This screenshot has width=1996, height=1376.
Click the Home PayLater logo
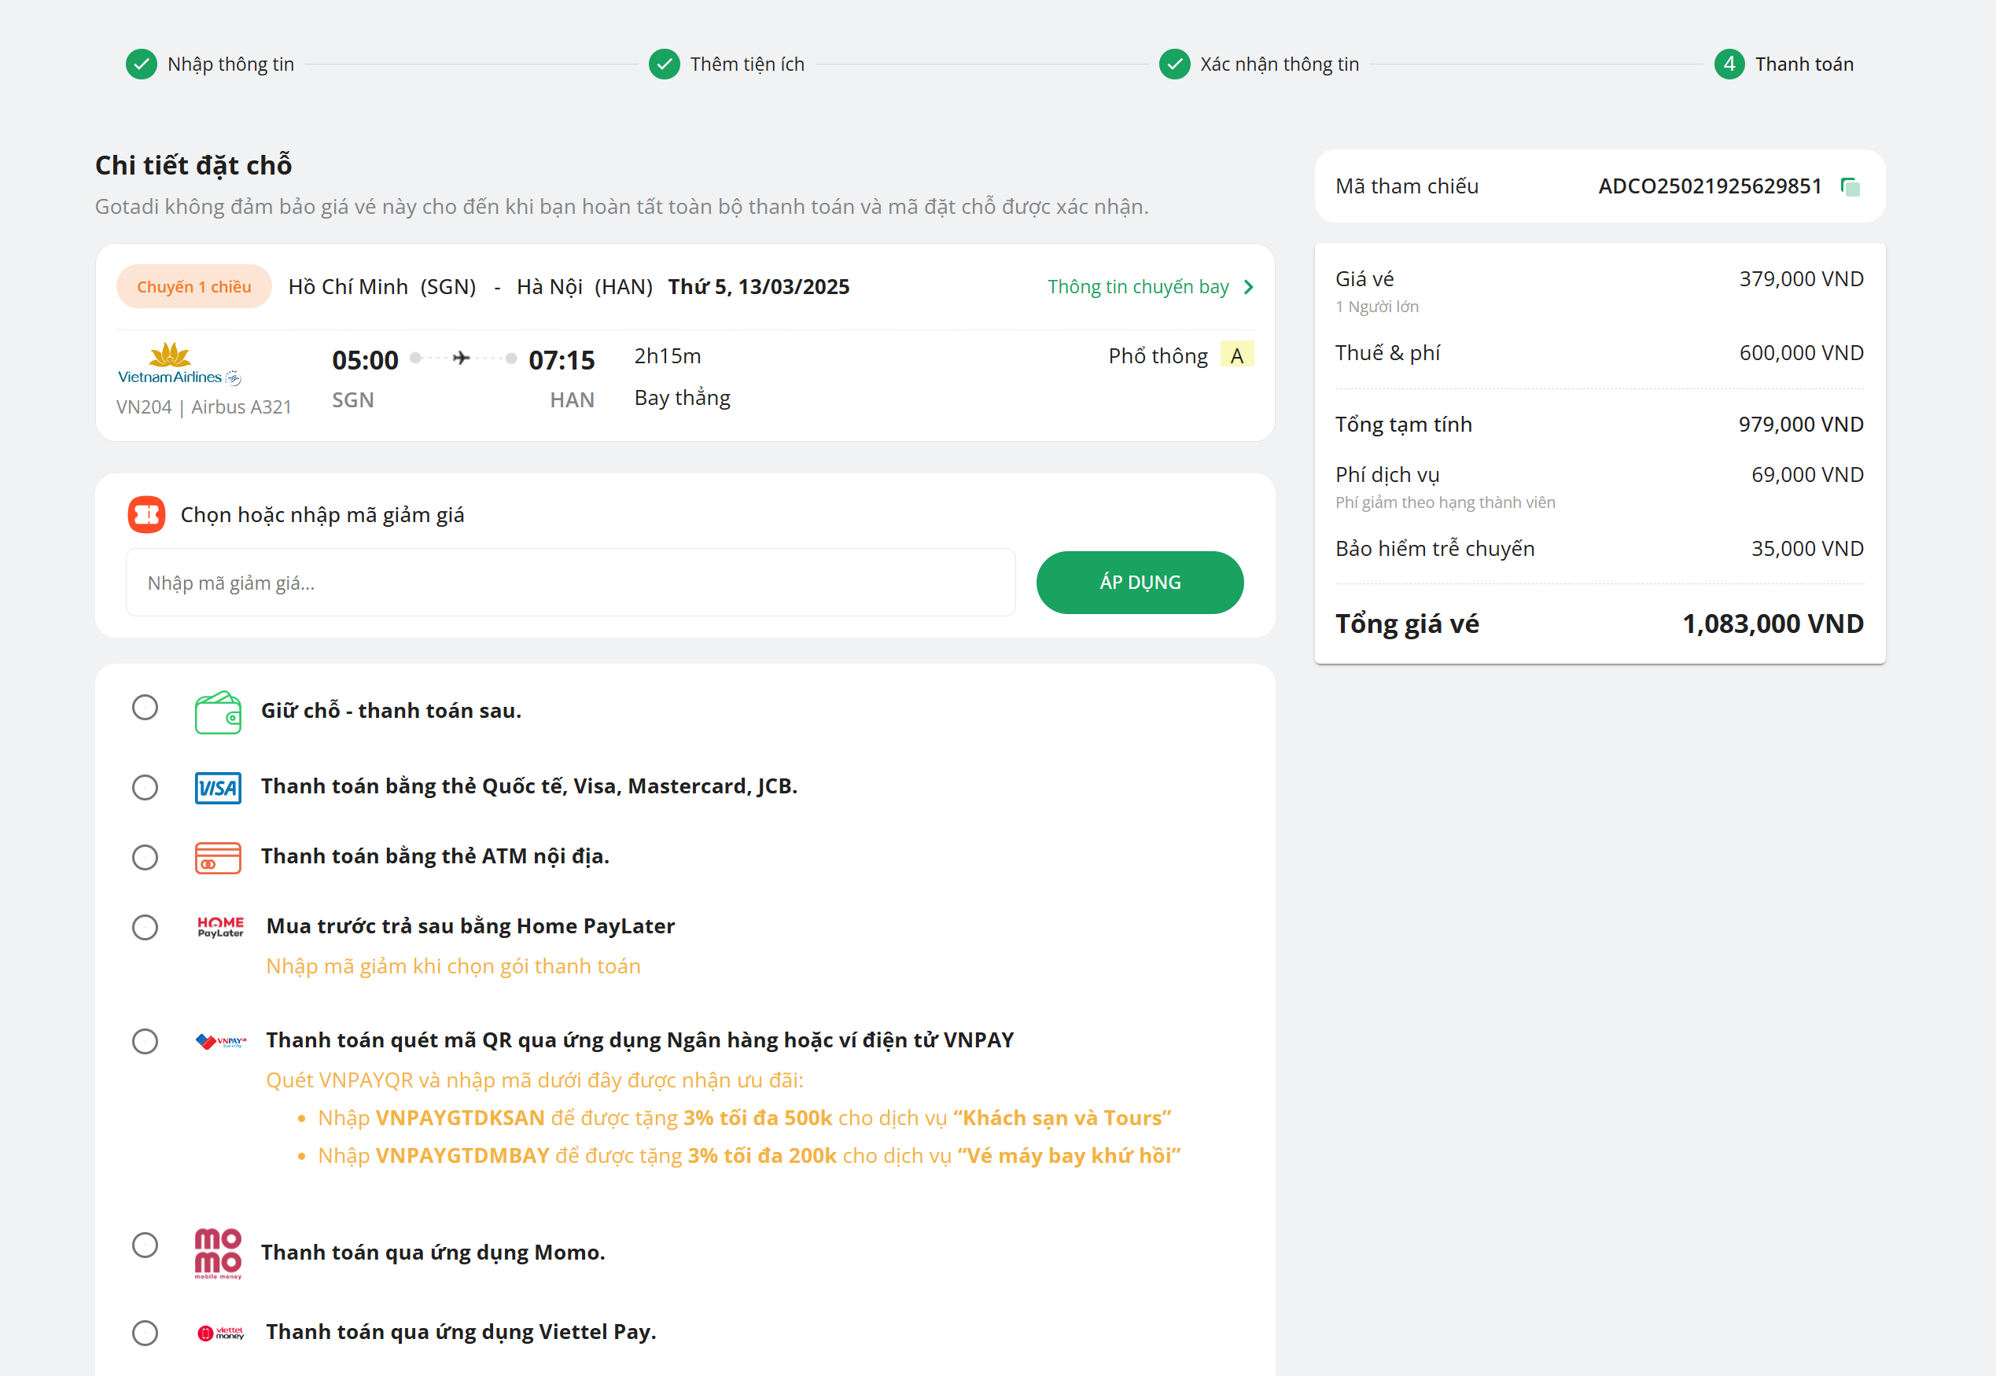[x=220, y=927]
